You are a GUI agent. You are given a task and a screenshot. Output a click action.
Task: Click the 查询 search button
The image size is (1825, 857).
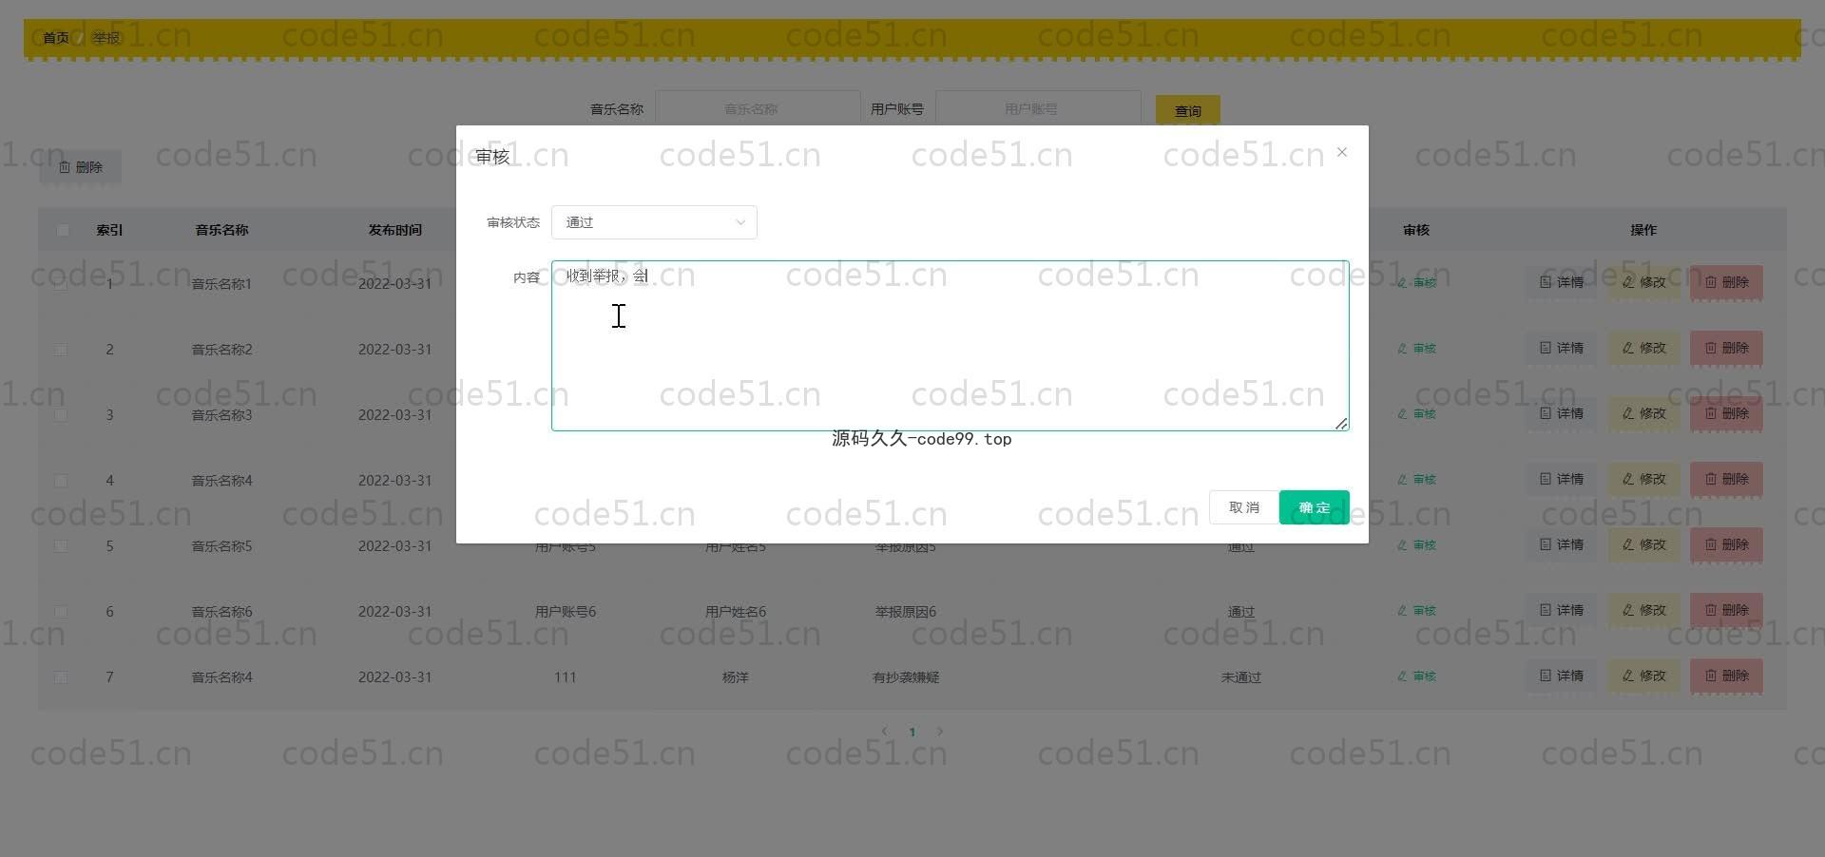click(1188, 110)
